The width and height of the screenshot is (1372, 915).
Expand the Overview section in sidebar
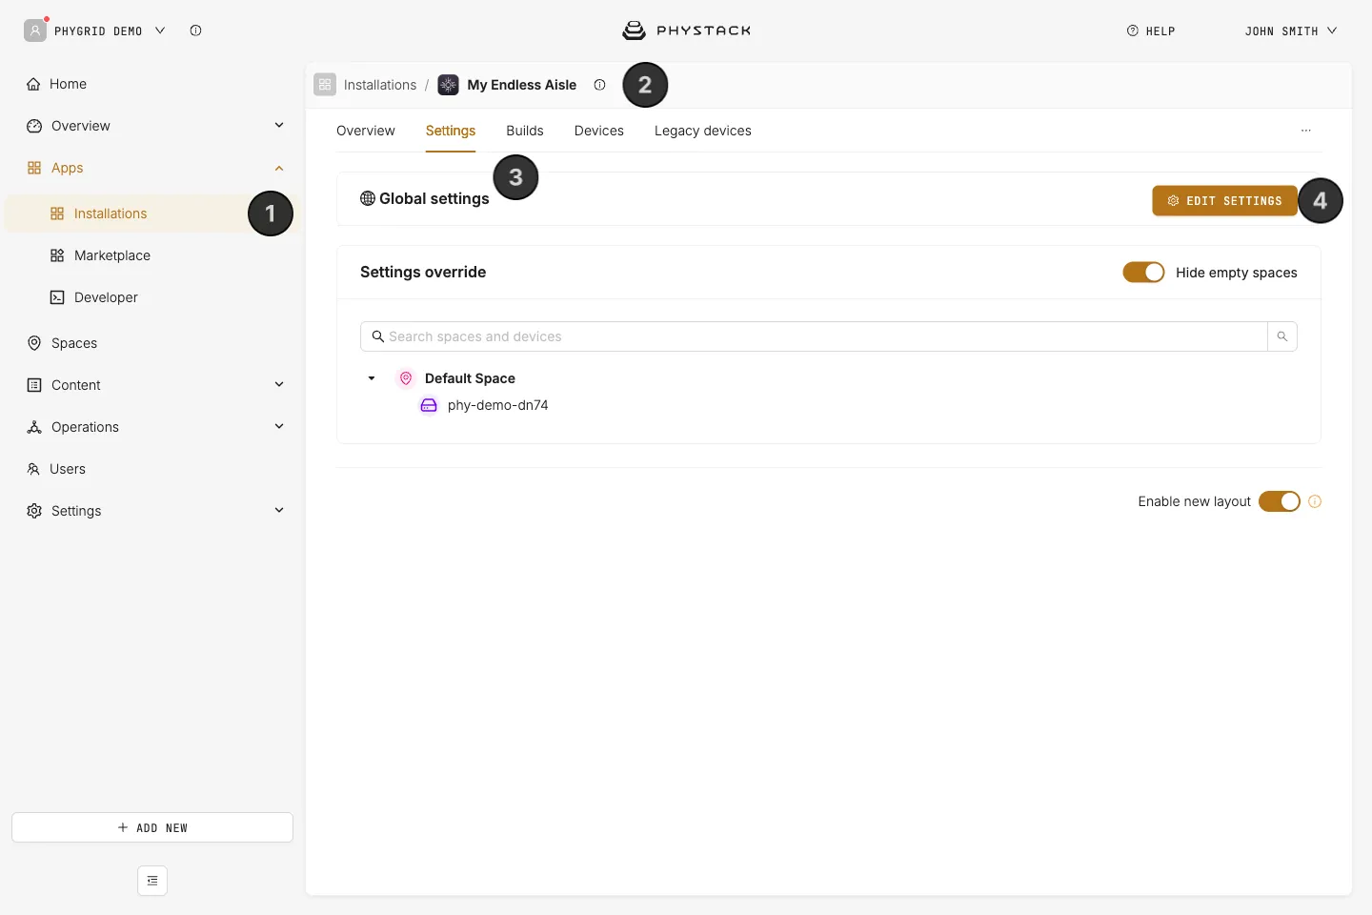(279, 126)
